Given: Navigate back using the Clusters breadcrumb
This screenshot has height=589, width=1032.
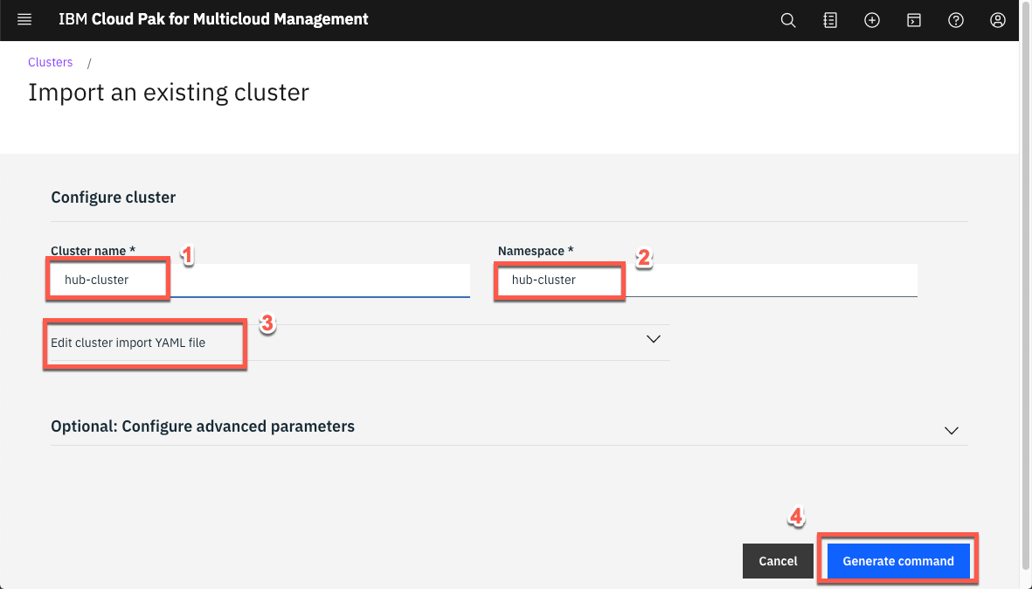Looking at the screenshot, I should 50,62.
